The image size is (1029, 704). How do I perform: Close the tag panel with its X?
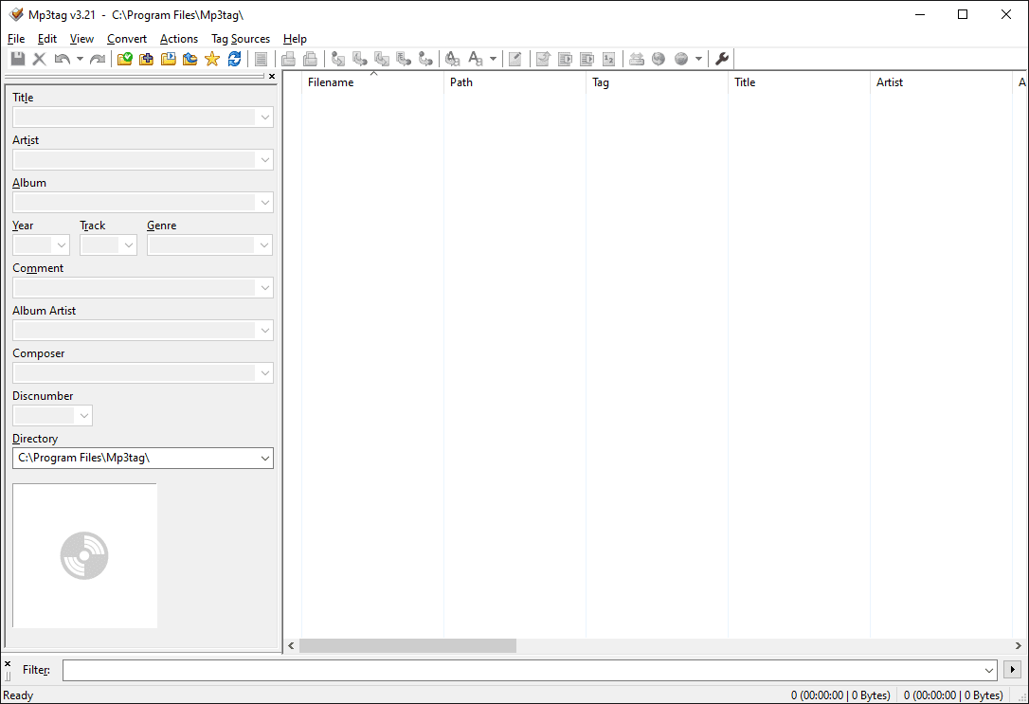coord(272,76)
